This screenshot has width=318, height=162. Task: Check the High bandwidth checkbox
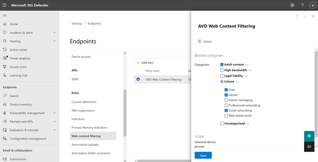point(222,70)
